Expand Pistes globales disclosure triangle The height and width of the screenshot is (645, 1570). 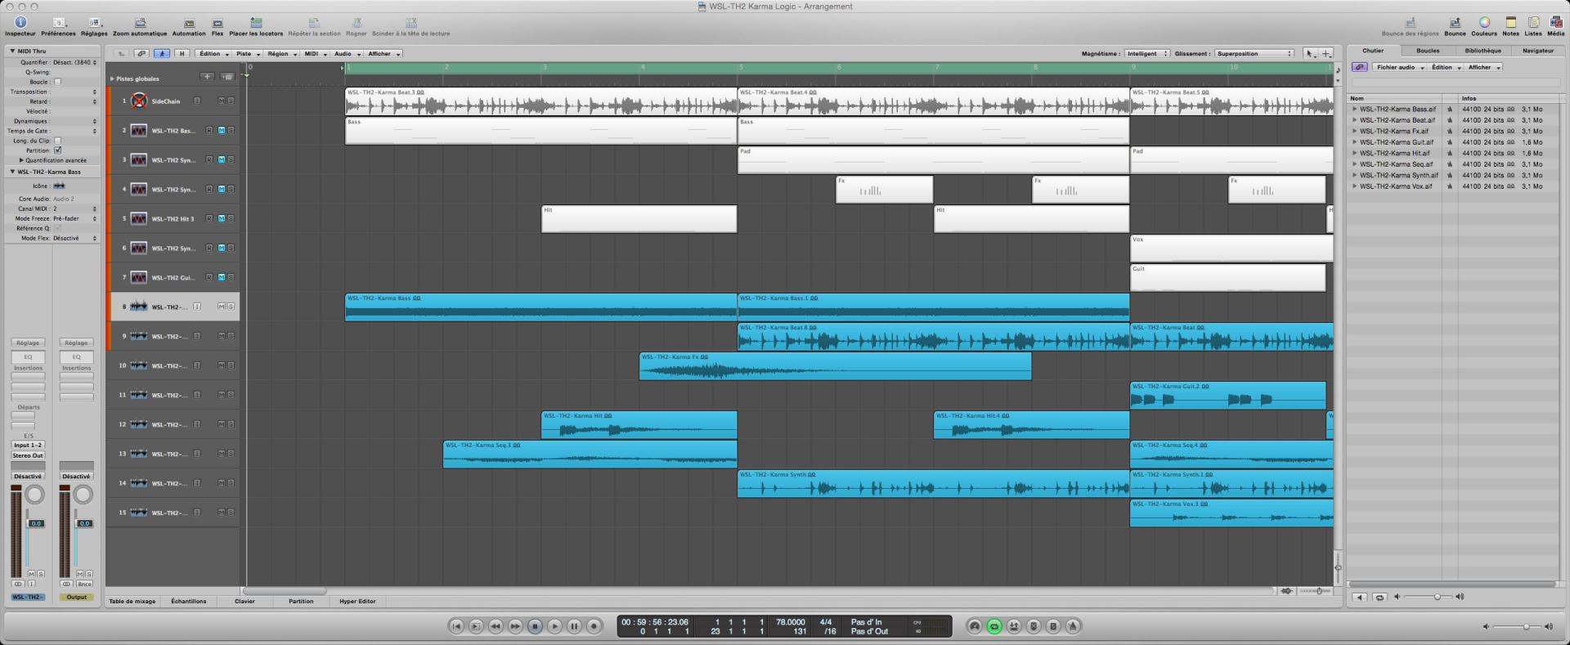112,79
